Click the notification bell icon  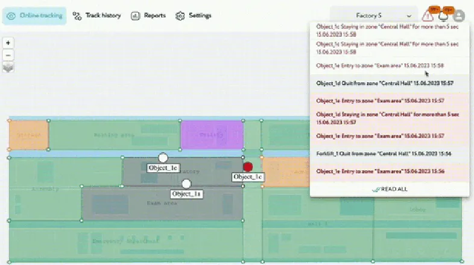click(x=443, y=16)
